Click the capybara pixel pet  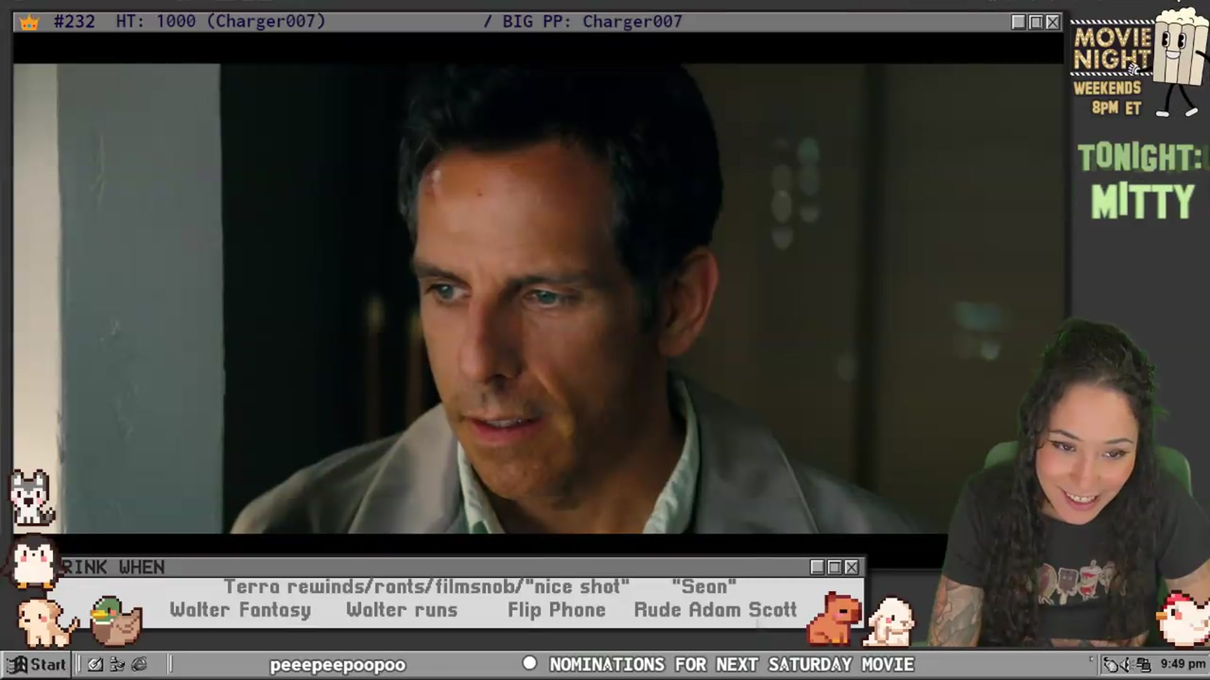tap(835, 618)
